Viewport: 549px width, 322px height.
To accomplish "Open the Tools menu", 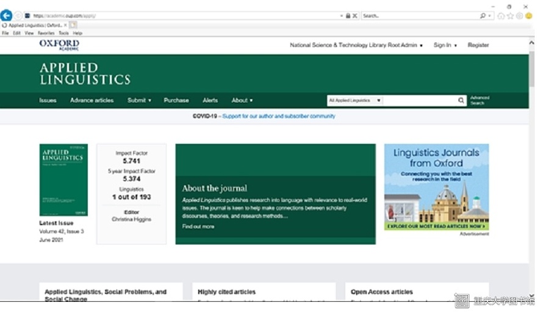I will point(63,33).
